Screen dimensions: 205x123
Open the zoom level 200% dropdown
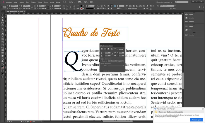72,2
